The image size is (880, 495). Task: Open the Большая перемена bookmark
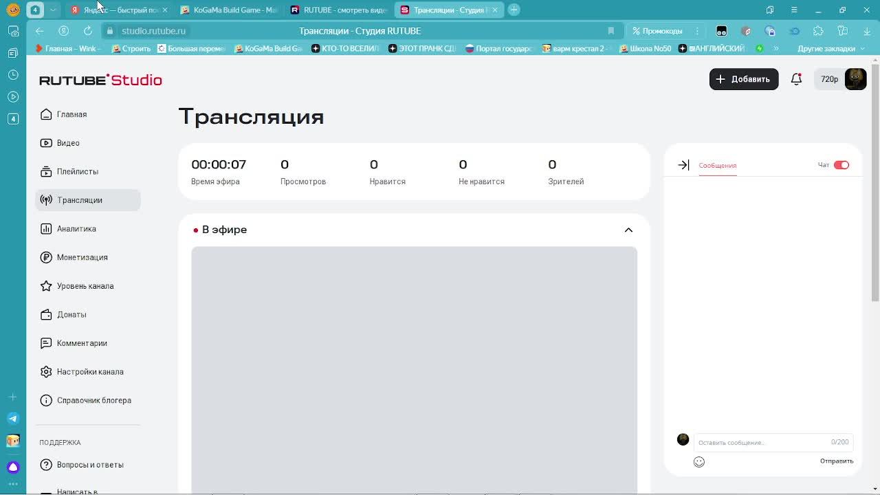click(x=192, y=49)
